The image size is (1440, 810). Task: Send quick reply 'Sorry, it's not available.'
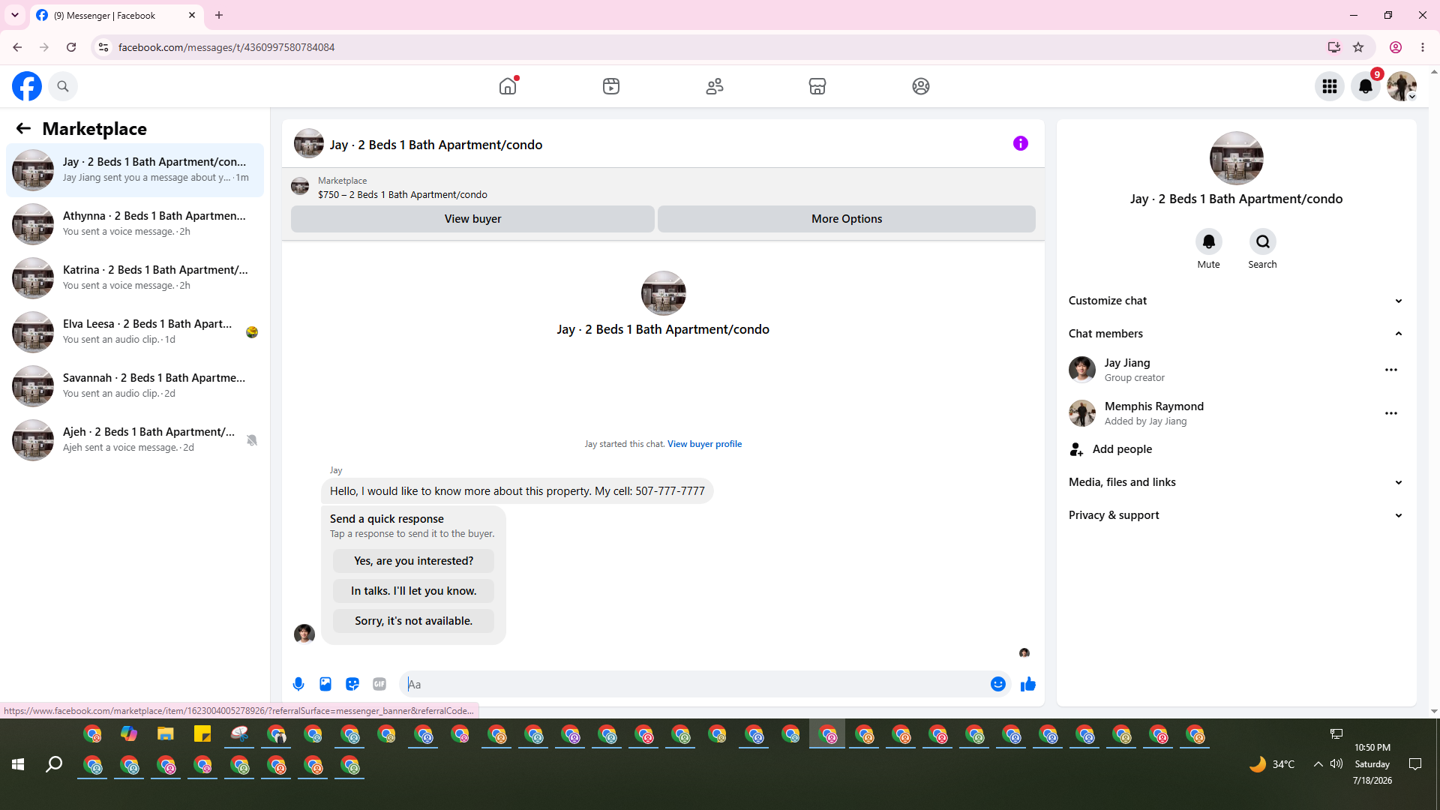pos(414,621)
